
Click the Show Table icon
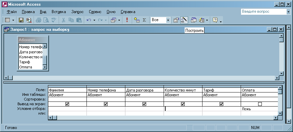pos(137,20)
